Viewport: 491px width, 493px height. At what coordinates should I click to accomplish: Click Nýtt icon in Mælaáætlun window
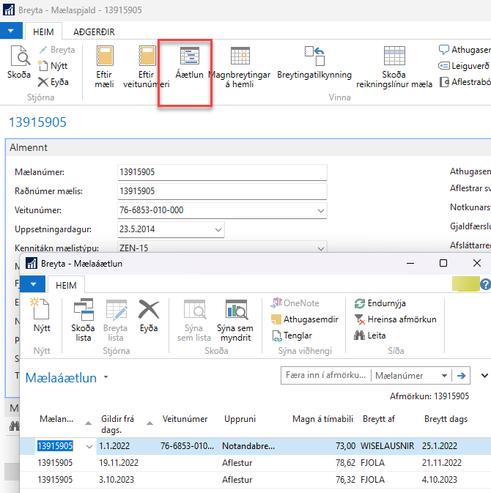[x=42, y=315]
